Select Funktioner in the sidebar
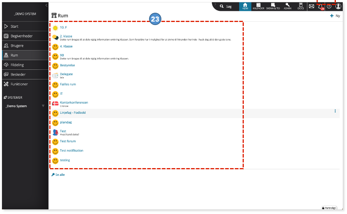 pyautogui.click(x=25, y=84)
